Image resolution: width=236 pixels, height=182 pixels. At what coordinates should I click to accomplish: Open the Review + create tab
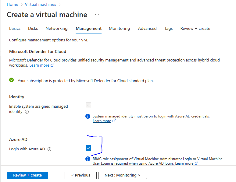click(195, 28)
